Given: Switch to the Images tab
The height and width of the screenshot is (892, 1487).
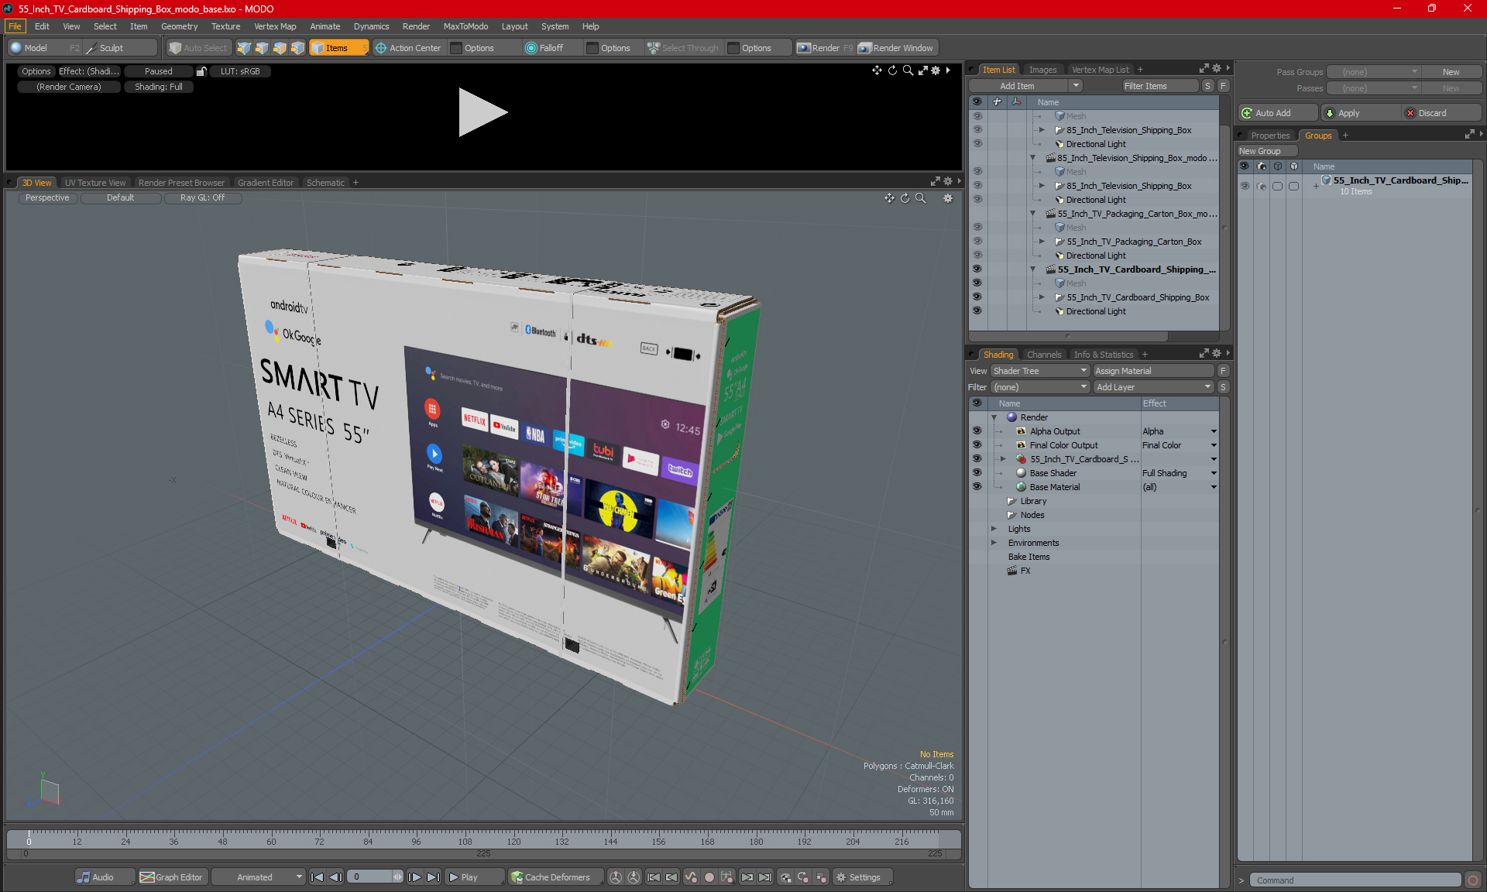Looking at the screenshot, I should coord(1042,70).
